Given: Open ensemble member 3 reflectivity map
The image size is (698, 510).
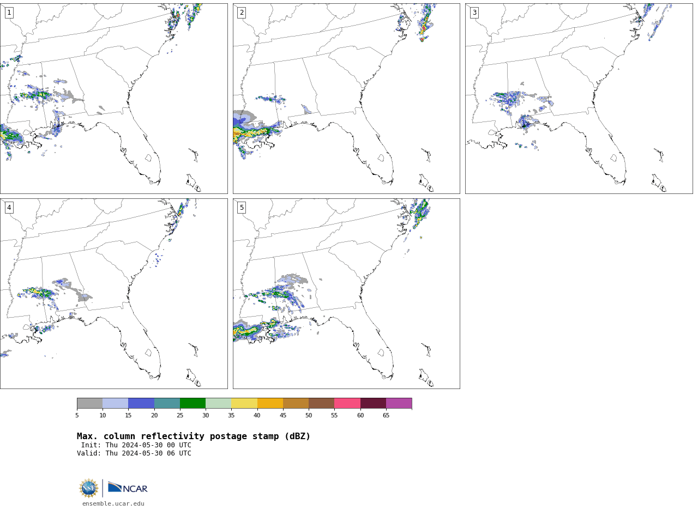Looking at the screenshot, I should [579, 99].
